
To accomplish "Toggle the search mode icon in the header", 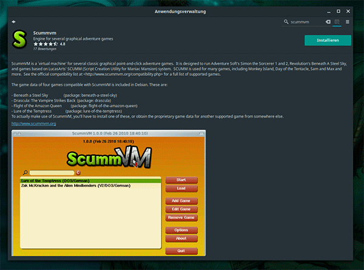I will (x=337, y=22).
